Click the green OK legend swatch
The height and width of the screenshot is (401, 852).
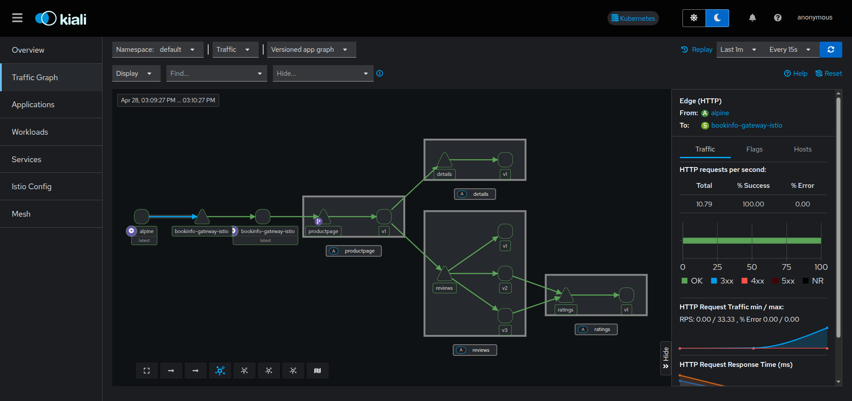[x=684, y=281]
